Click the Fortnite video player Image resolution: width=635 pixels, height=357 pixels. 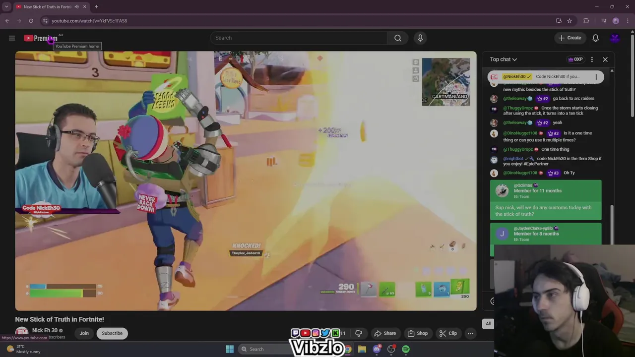[246, 181]
